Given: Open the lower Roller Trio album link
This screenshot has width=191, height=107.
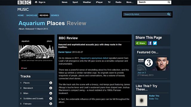Looking at the screenshot, I should pyautogui.click(x=154, y=99).
